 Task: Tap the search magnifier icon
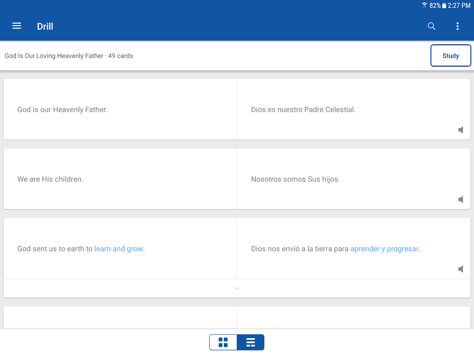pos(431,26)
